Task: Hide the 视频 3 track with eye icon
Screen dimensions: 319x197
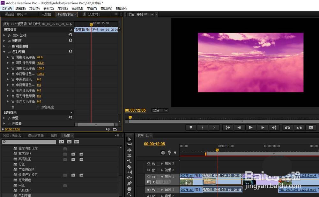Action: 149,164
